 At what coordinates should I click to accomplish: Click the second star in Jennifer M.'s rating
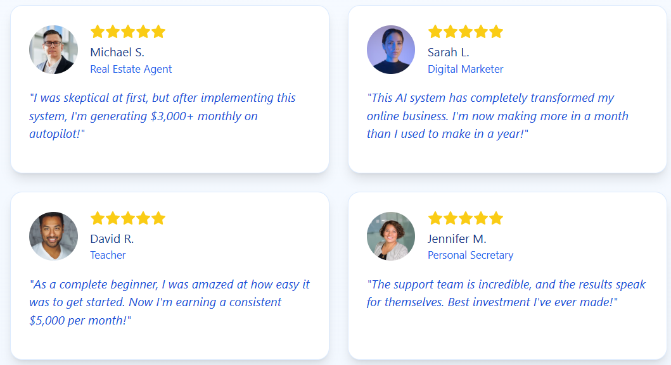point(451,218)
